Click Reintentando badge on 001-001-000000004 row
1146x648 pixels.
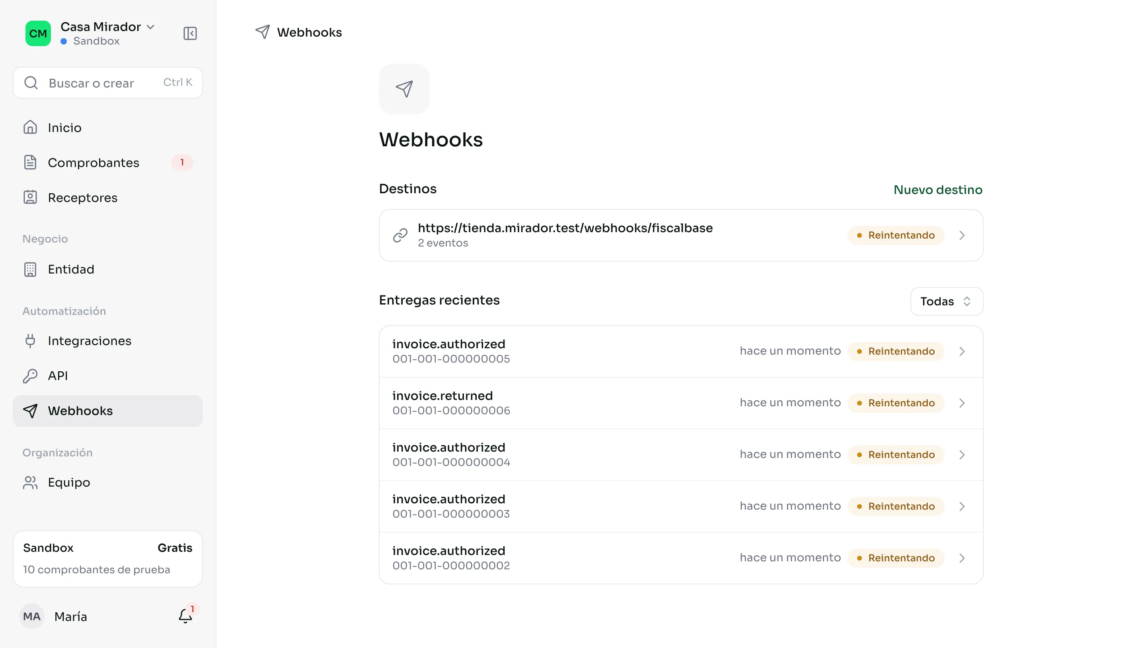click(x=896, y=455)
